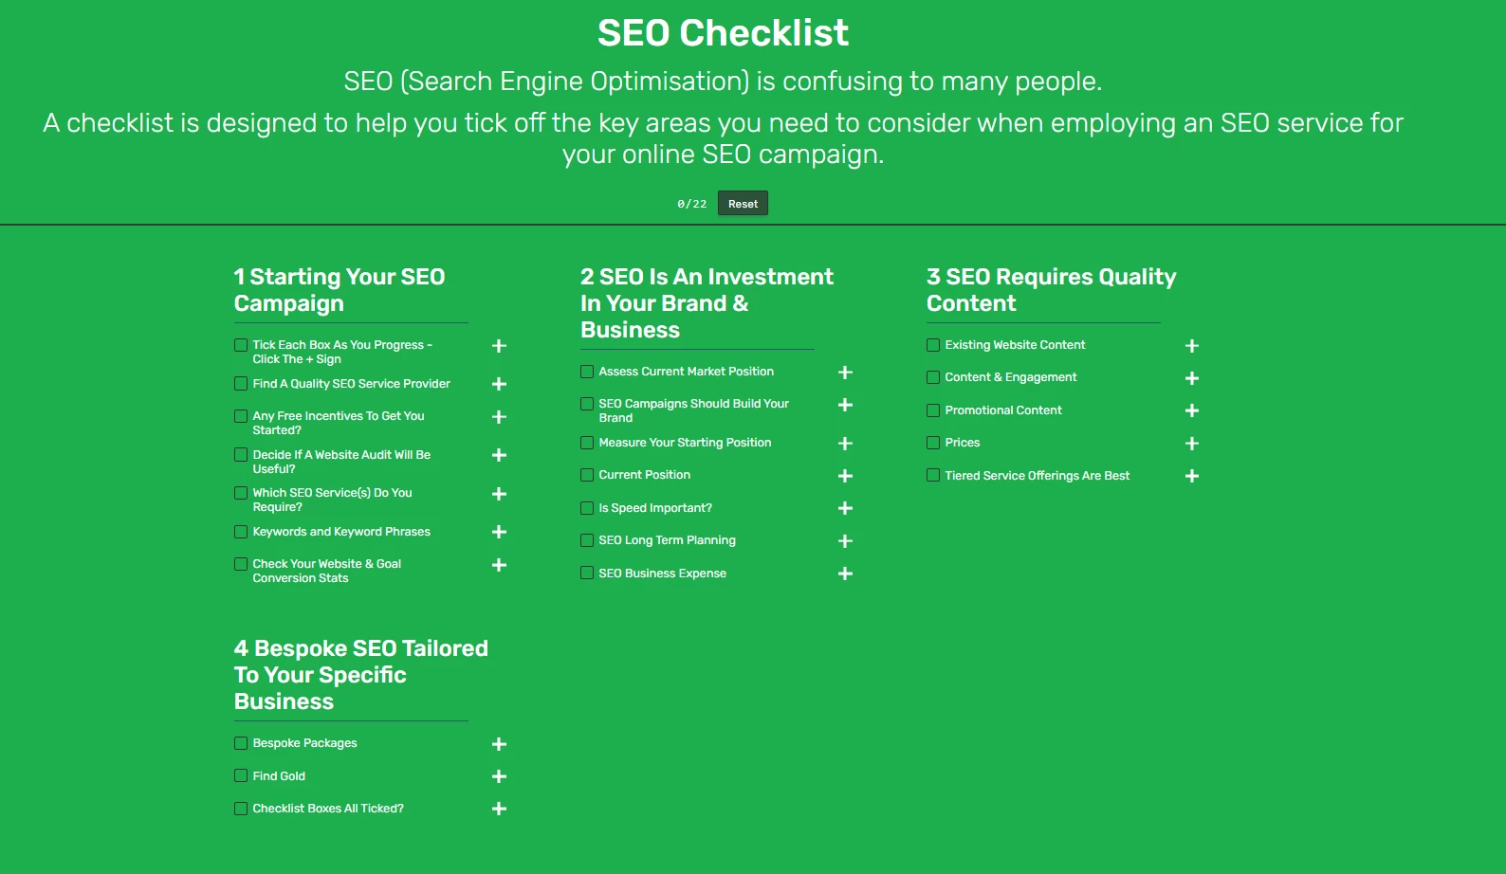Image resolution: width=1506 pixels, height=874 pixels.
Task: Click the SEO Long Term Planning label
Action: [x=667, y=540]
